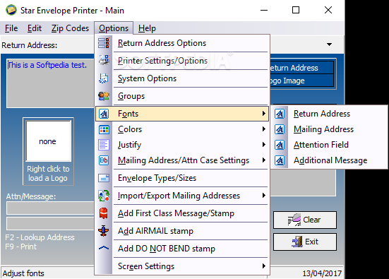Image resolution: width=389 pixels, height=279 pixels.
Task: Click the Bb case settings icon
Action: click(x=104, y=160)
